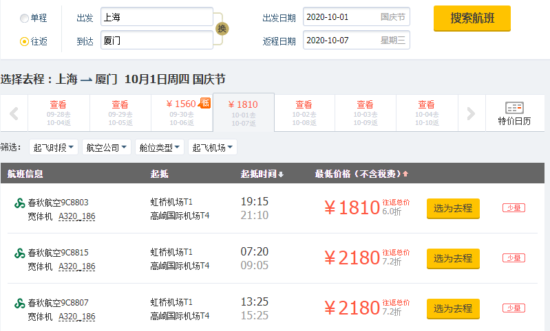Expand the 舱位类型 filter dropdown
This screenshot has width=550, height=331.
click(160, 147)
